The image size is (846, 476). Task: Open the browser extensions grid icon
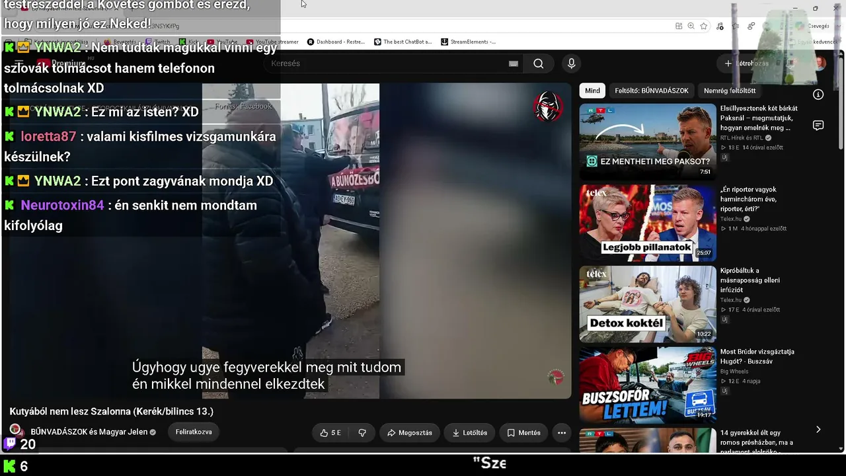(x=679, y=26)
